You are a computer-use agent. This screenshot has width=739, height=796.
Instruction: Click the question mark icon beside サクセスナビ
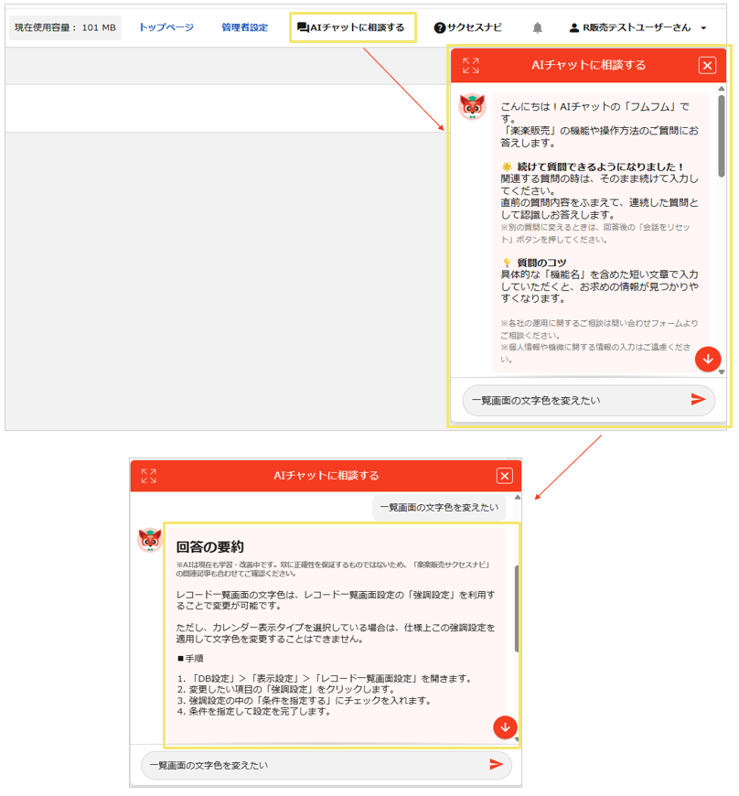[440, 28]
